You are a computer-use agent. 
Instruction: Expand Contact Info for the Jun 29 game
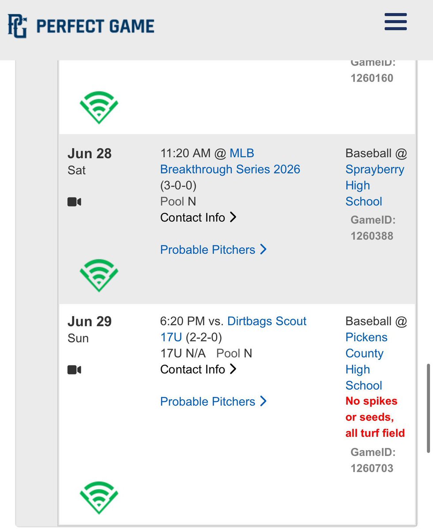(x=198, y=369)
